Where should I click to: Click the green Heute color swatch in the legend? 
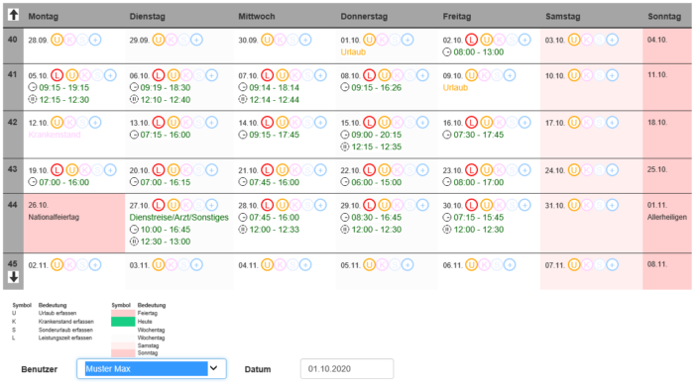click(x=123, y=322)
